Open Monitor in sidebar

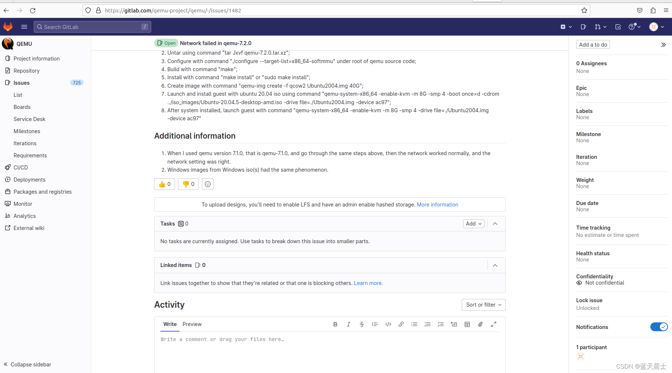click(x=23, y=204)
